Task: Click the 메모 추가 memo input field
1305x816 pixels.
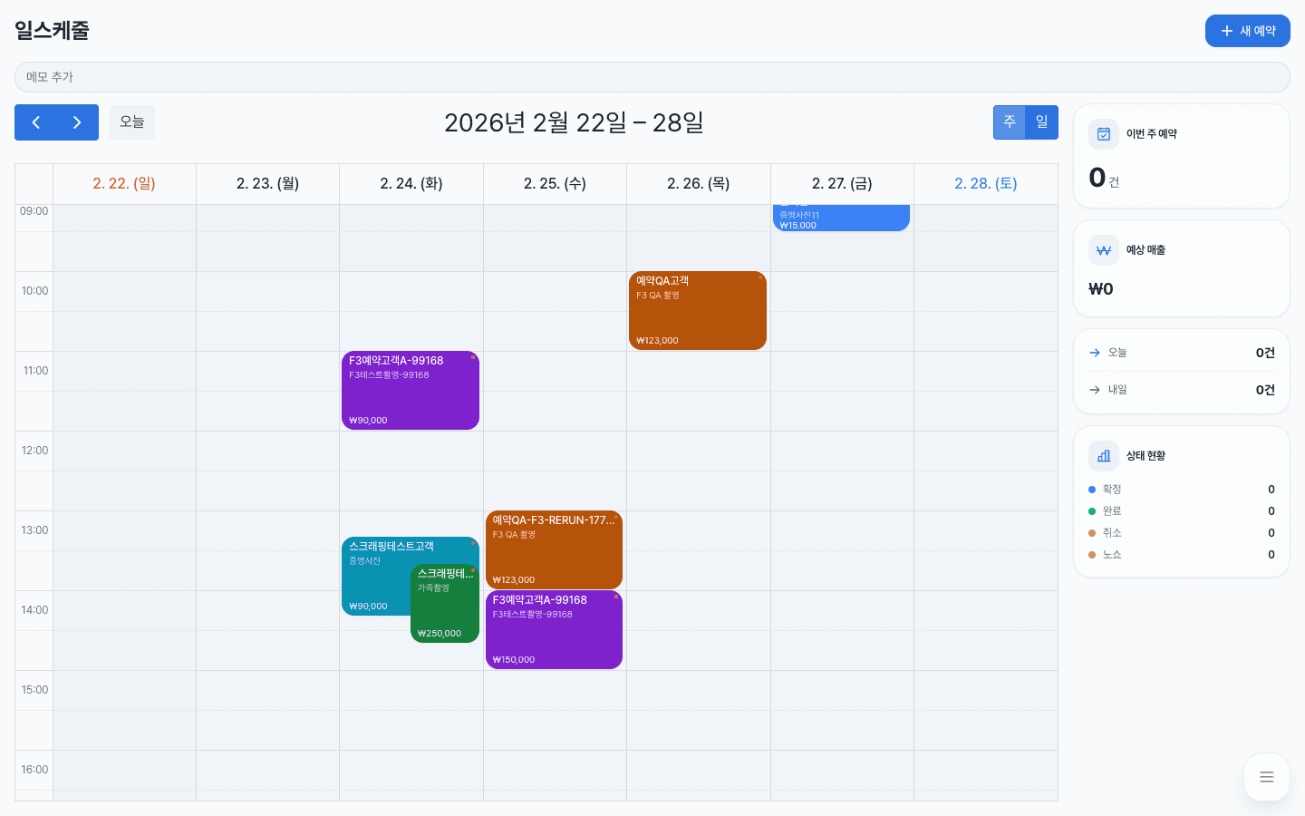Action: point(652,77)
